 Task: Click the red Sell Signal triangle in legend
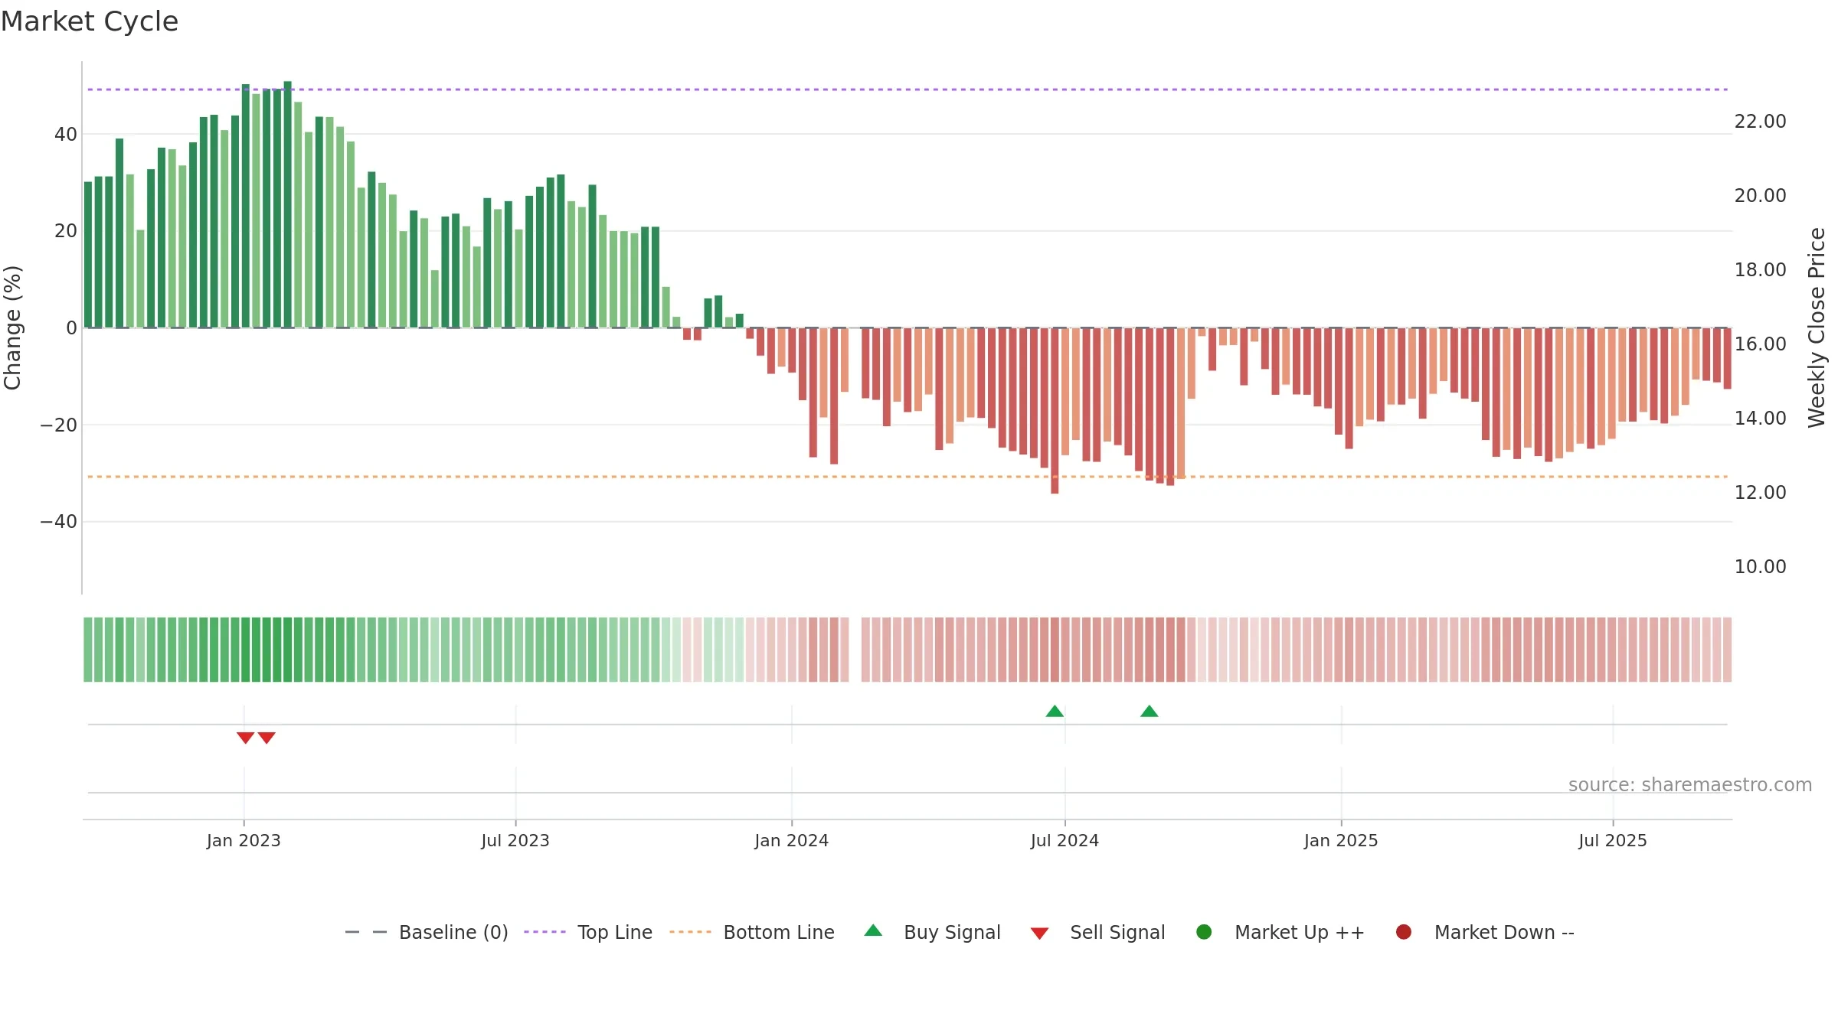1039,934
